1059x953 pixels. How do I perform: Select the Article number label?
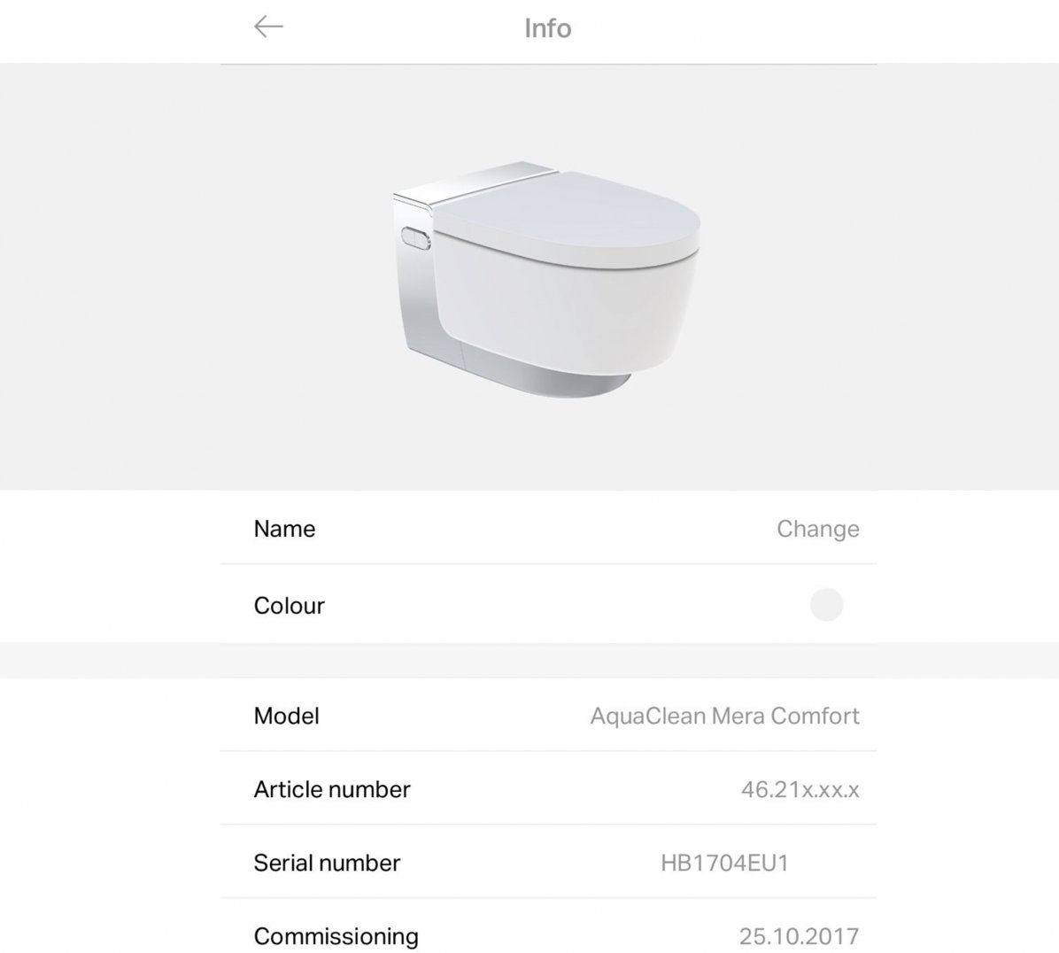(x=332, y=789)
